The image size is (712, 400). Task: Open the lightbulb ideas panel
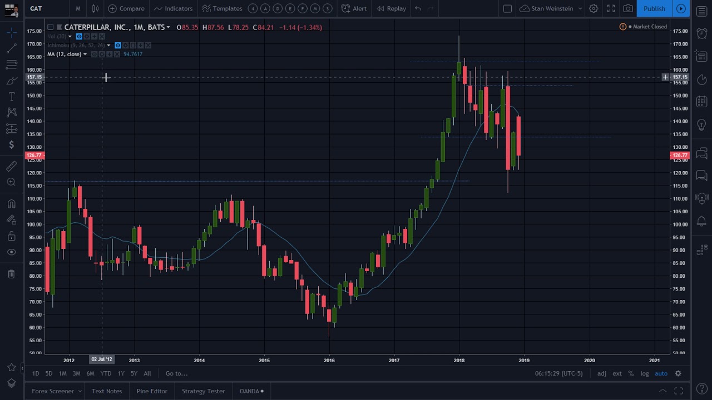(701, 125)
